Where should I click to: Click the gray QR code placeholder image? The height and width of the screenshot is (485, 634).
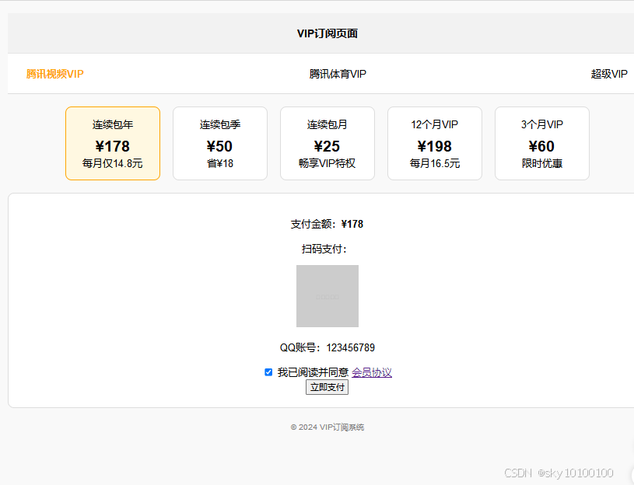click(328, 296)
